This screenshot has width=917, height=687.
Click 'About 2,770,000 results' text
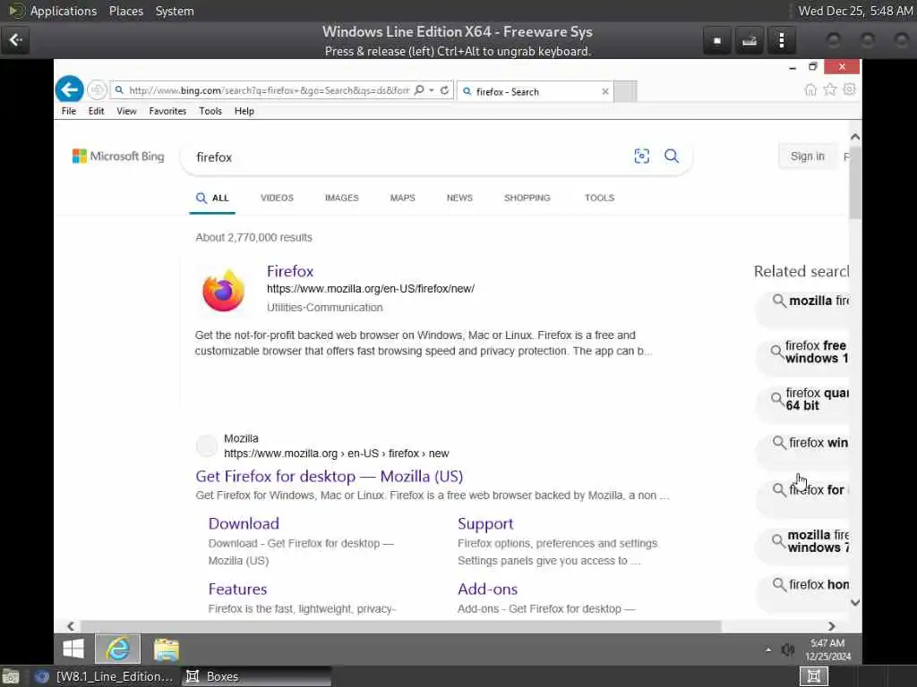pyautogui.click(x=253, y=238)
